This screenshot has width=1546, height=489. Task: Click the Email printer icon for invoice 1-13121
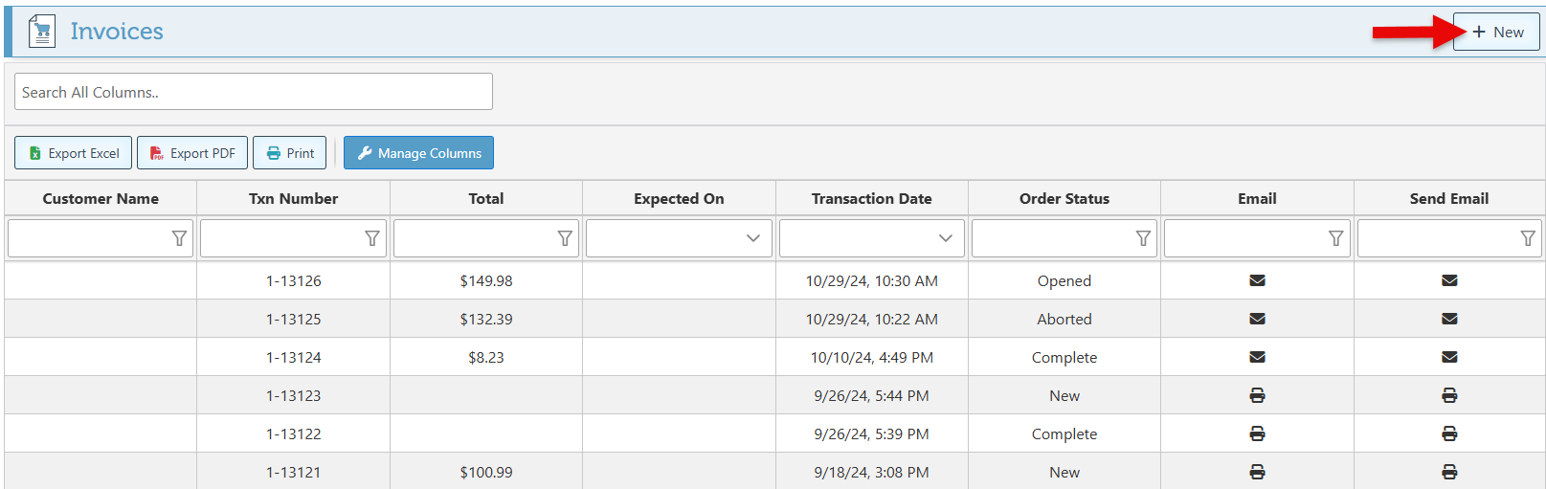(1257, 472)
